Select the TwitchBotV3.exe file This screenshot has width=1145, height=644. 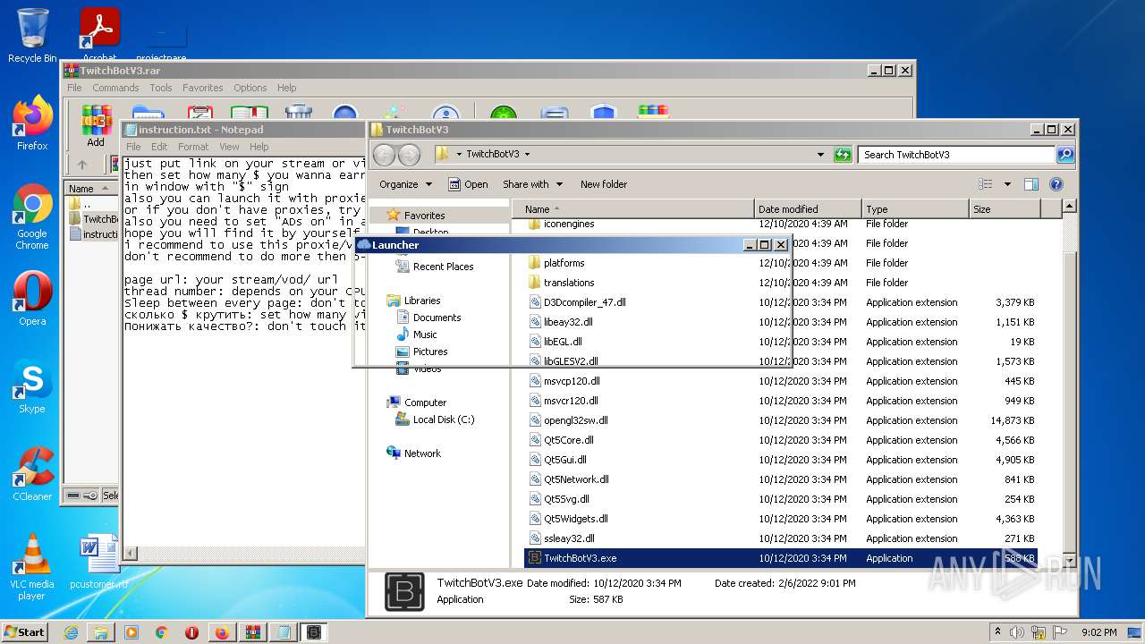780,558
